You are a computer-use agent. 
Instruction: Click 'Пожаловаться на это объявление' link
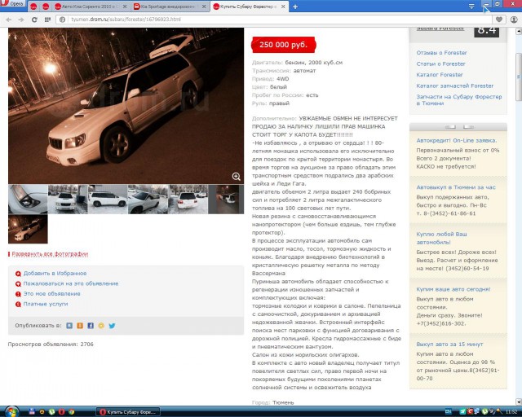[x=70, y=283]
